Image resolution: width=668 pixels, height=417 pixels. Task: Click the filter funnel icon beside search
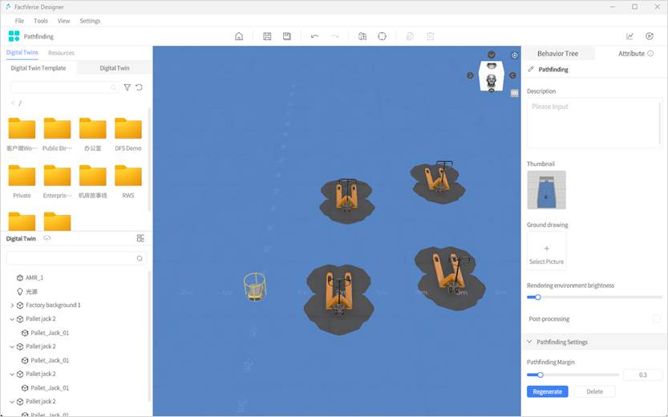tap(127, 87)
